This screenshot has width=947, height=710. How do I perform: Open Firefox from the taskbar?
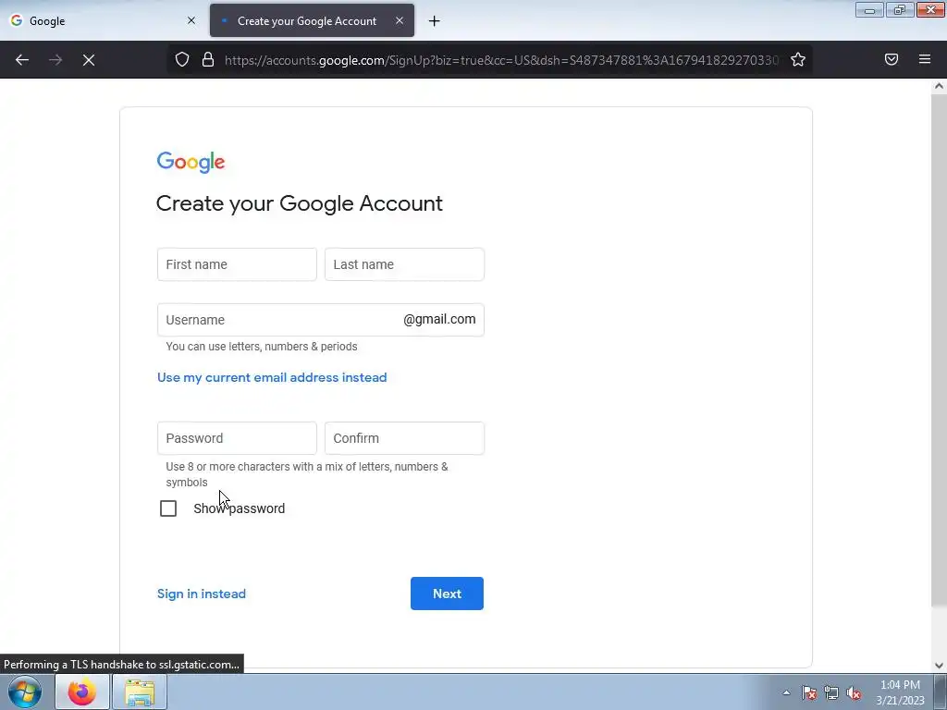pos(82,692)
